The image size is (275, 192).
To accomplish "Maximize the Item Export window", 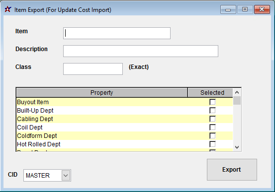I will point(245,9).
